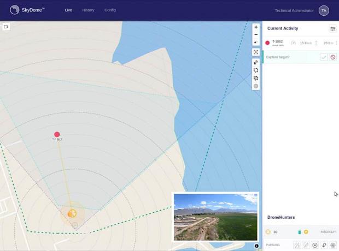Open T-1862 row options menu
This screenshot has height=251, width=339.
tap(336, 43)
